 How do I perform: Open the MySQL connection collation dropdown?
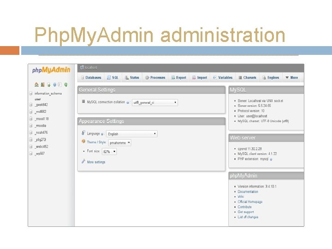[155, 102]
